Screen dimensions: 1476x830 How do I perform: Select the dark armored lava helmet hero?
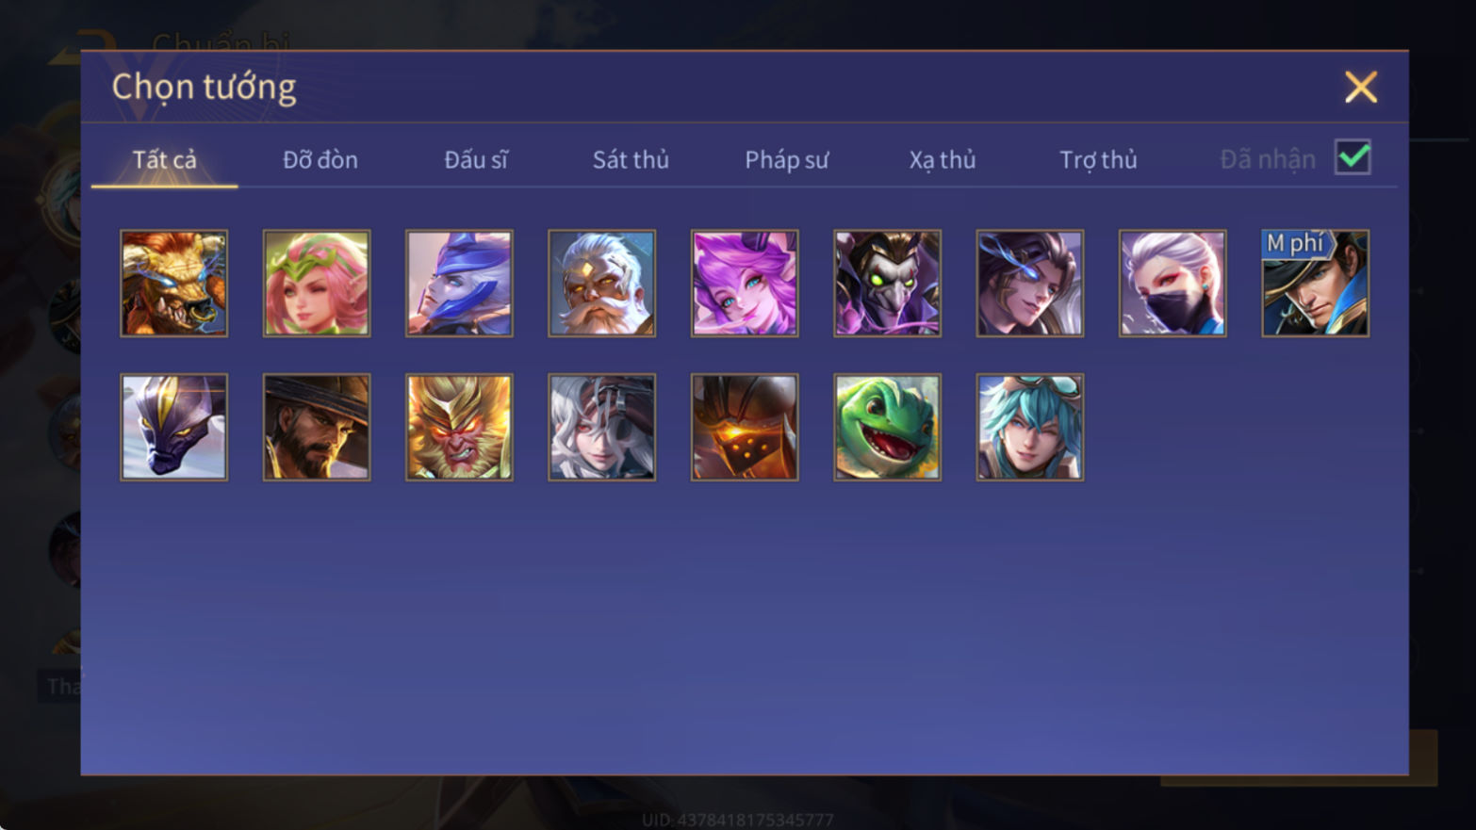tap(745, 427)
